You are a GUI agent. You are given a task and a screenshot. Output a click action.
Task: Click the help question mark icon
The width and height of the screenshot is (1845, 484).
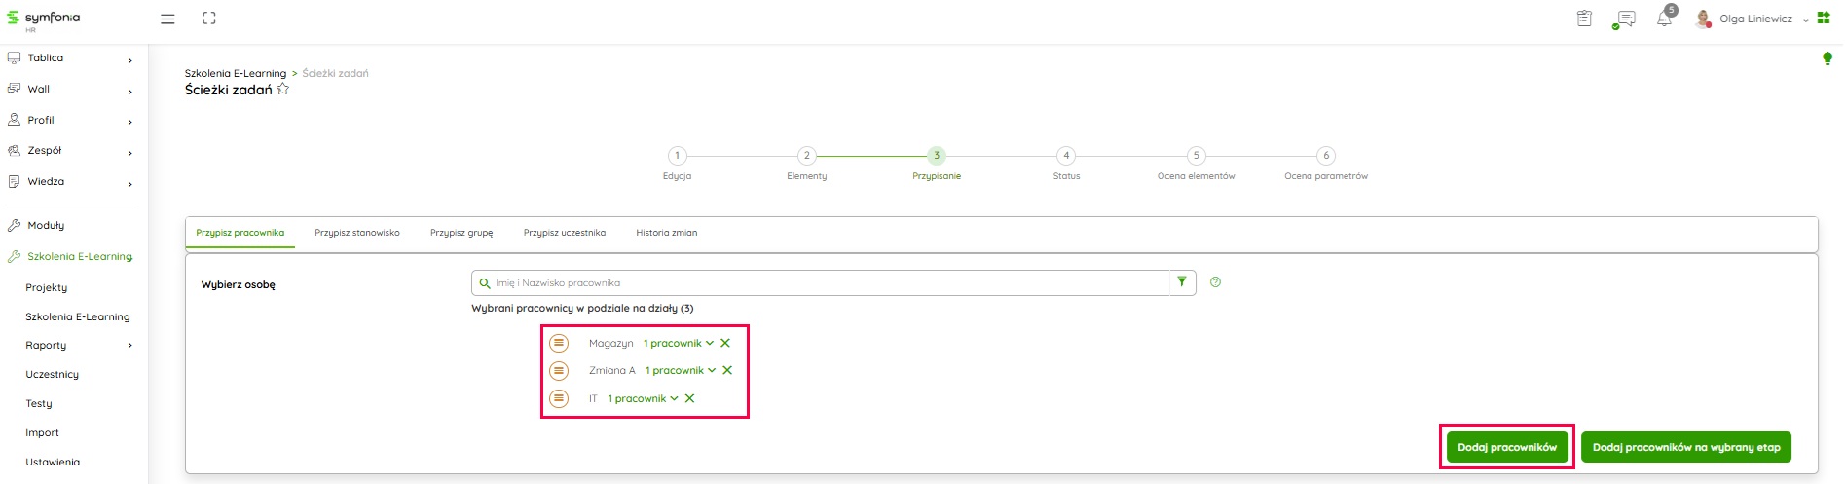[1215, 282]
